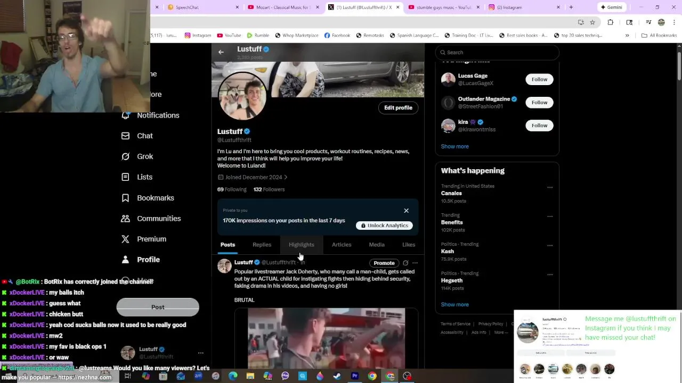Open a new browser tab
Viewport: 682px width, 383px height.
coord(571,7)
